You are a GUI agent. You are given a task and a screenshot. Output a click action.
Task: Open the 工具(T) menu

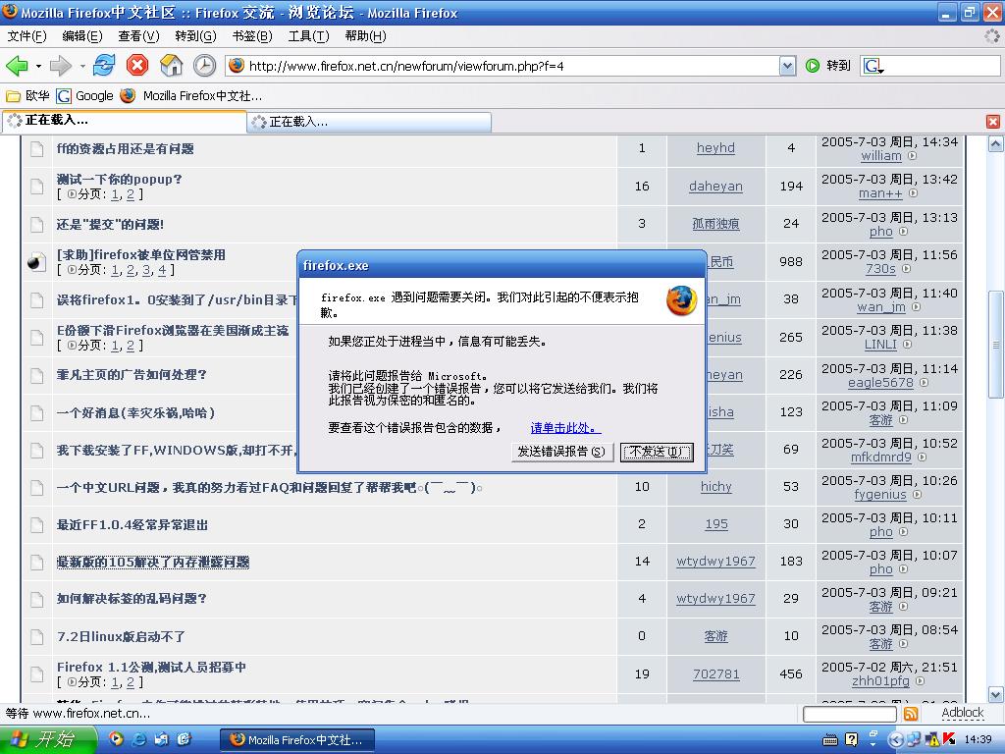[308, 36]
